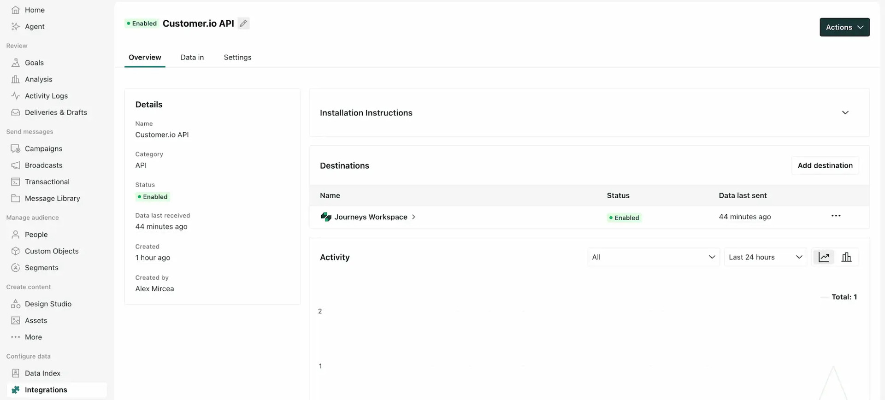885x400 pixels.
Task: Click the Broadcasts megaphone icon
Action: [16, 165]
